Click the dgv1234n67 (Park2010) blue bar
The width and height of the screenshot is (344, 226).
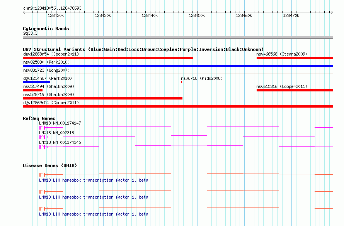coord(36,82)
